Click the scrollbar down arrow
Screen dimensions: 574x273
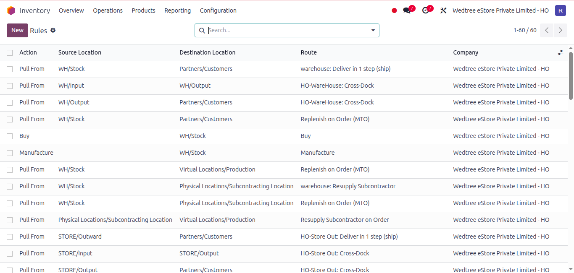pos(571,269)
